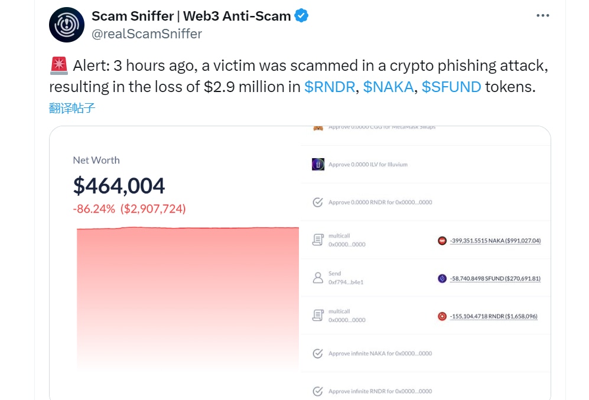Toggle the checkmark on Approve infinite NAKA row
Screen dimensions: 589x400
point(318,353)
